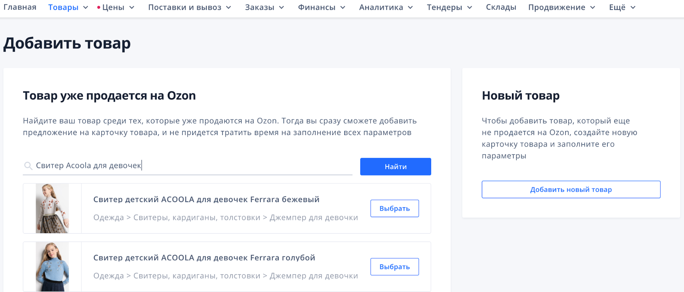The height and width of the screenshot is (292, 684).
Task: Expand the Ещё dropdown chevron
Action: click(x=633, y=8)
